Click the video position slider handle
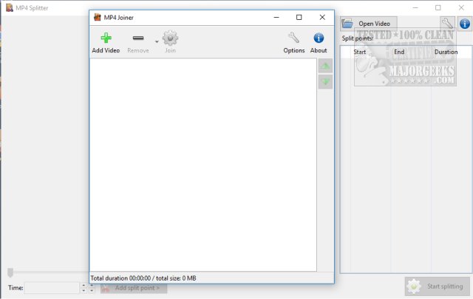This screenshot has width=473, height=299. [x=10, y=272]
